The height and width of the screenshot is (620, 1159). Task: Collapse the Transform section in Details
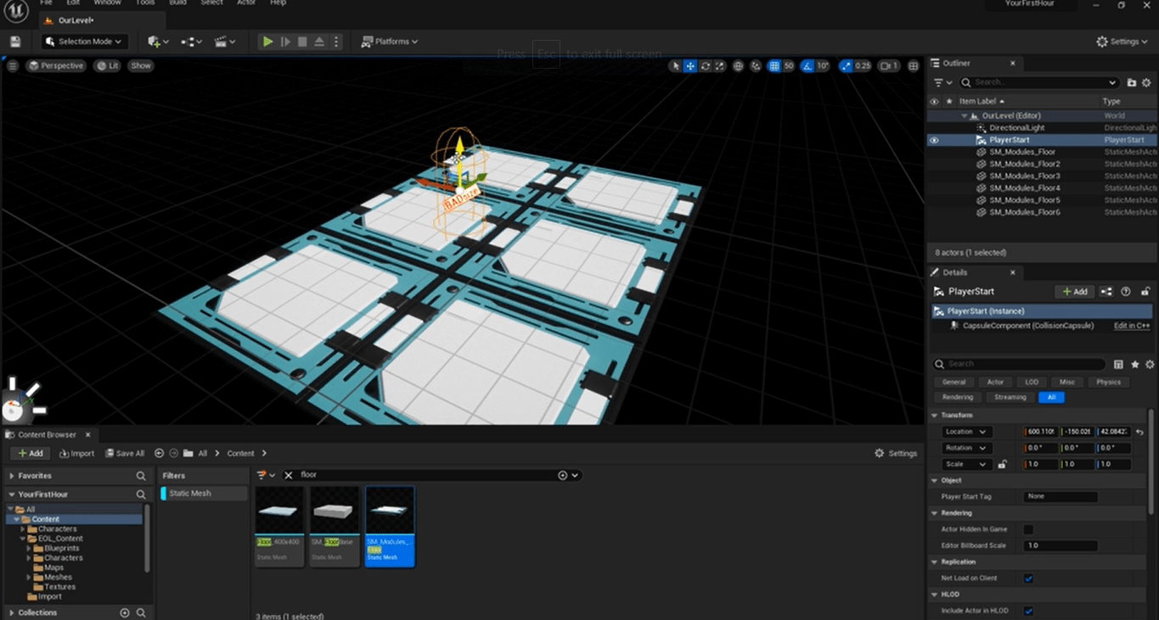[x=935, y=416]
